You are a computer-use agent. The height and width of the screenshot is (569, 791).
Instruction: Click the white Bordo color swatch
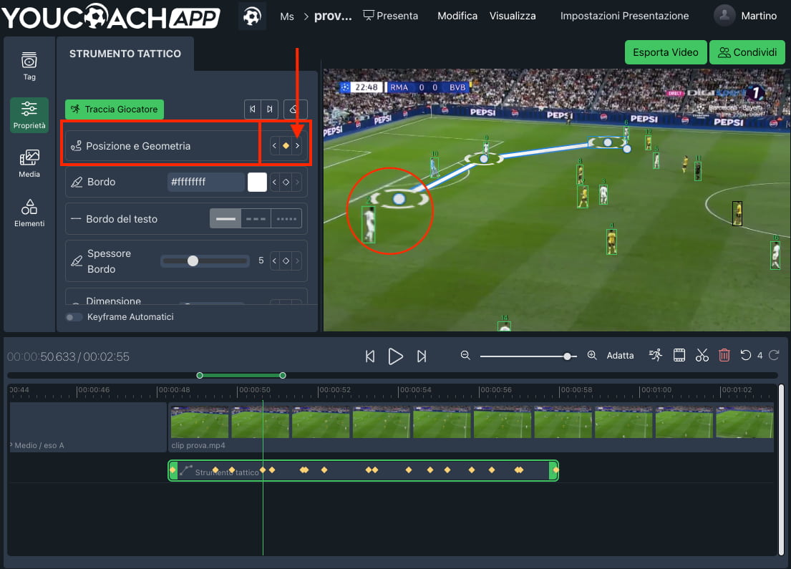[256, 182]
